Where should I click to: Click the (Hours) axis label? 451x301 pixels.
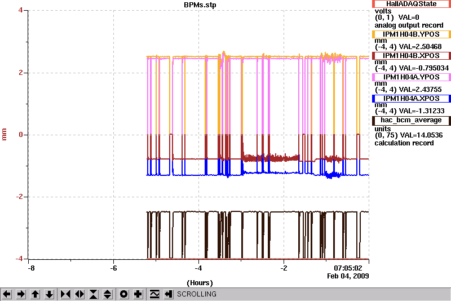pyautogui.click(x=200, y=283)
